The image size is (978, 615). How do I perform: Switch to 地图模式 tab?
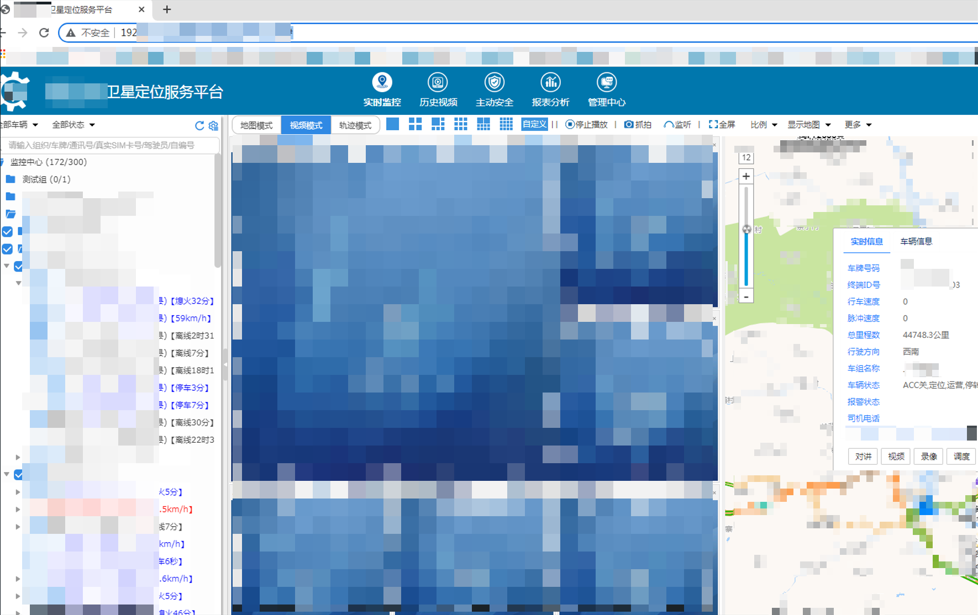pyautogui.click(x=256, y=125)
